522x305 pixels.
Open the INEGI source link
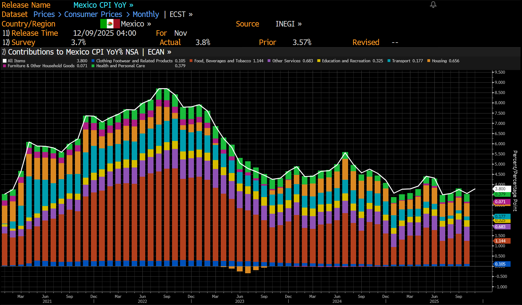(289, 24)
